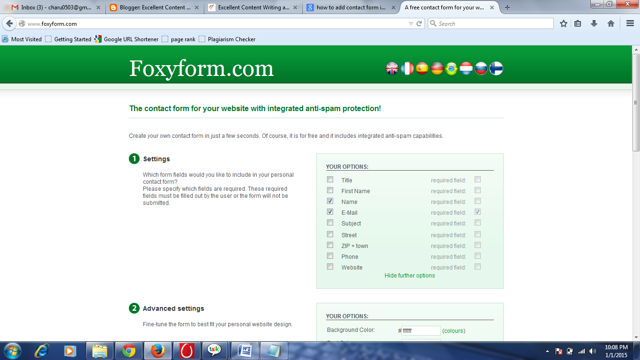
Task: Select the free contact form tab
Action: 449,7
